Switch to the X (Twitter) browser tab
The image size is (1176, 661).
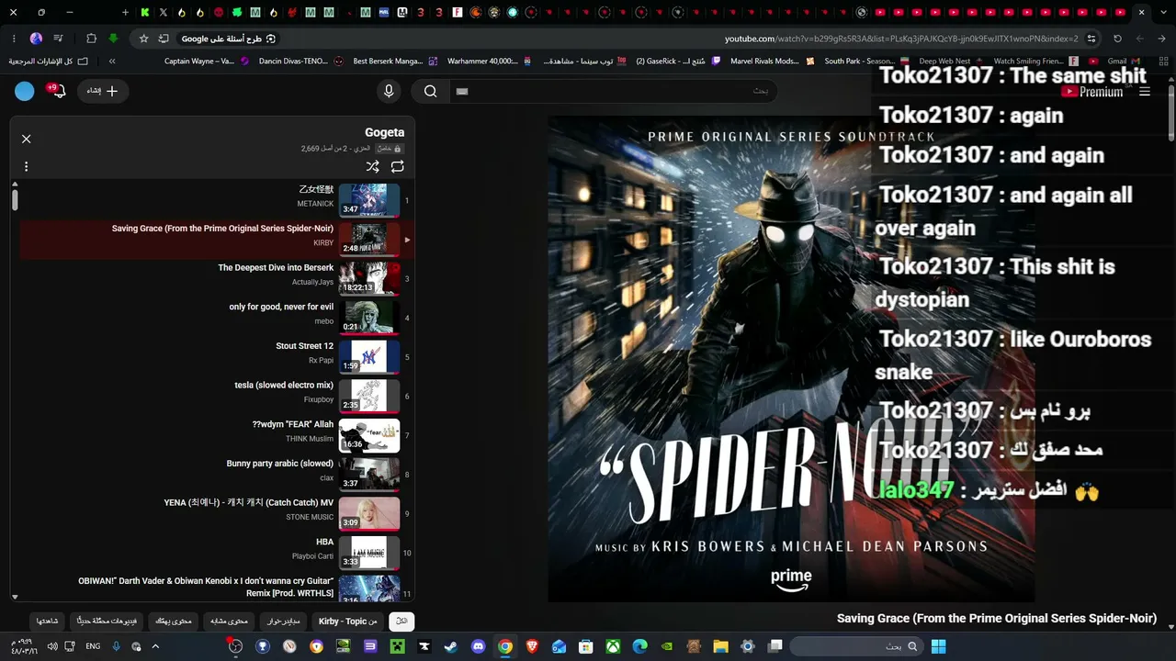tap(163, 13)
